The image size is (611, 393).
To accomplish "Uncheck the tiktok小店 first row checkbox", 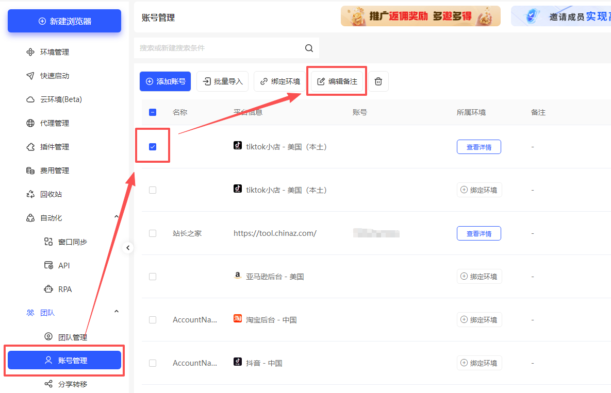I will 152,146.
